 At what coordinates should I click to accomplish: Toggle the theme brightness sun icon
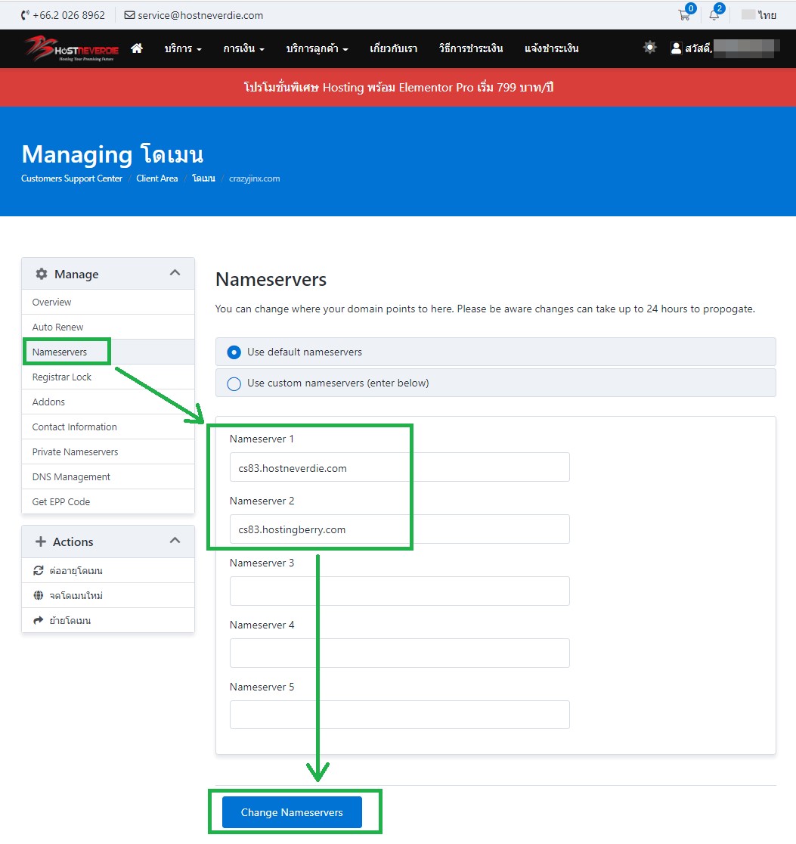(x=650, y=48)
